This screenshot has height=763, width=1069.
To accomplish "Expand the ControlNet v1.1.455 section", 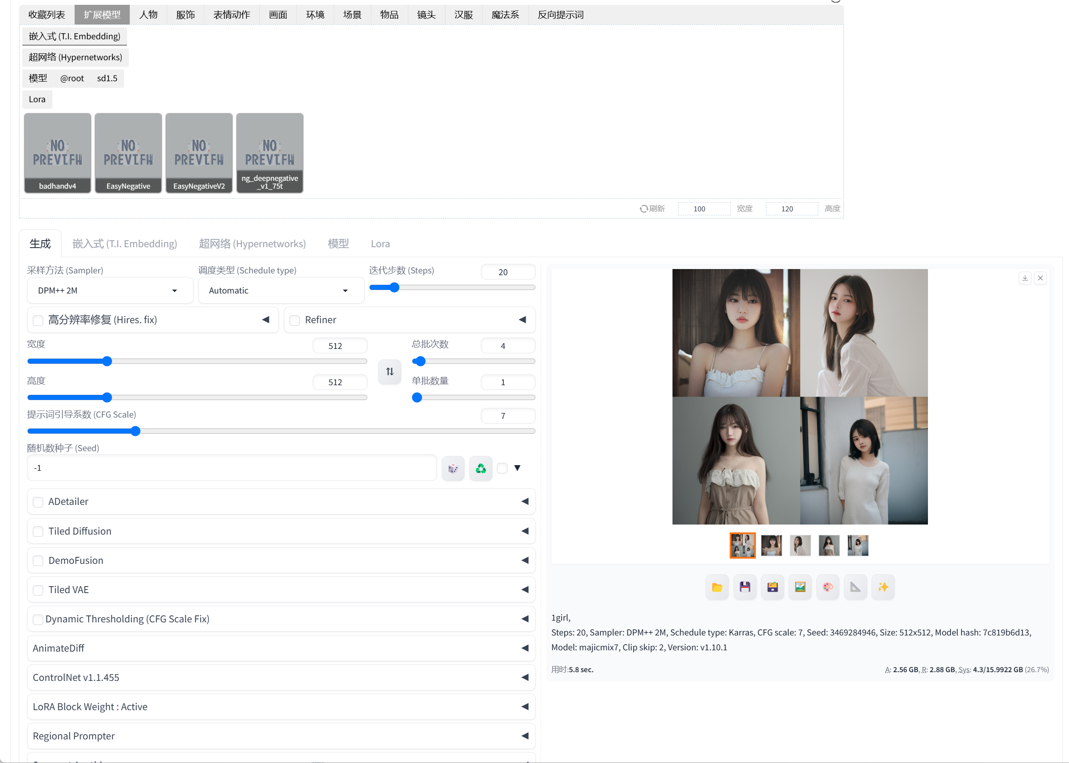I will pyautogui.click(x=281, y=677).
